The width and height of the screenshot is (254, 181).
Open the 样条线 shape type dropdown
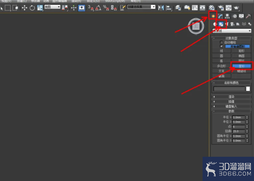point(232,31)
